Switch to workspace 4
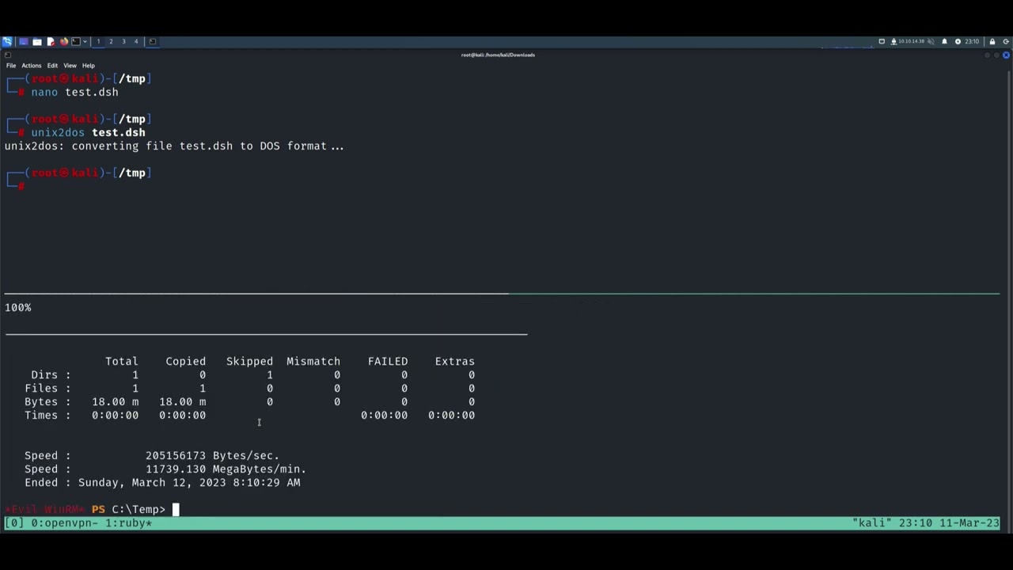Screen dimensions: 1013x570 (x=136, y=41)
